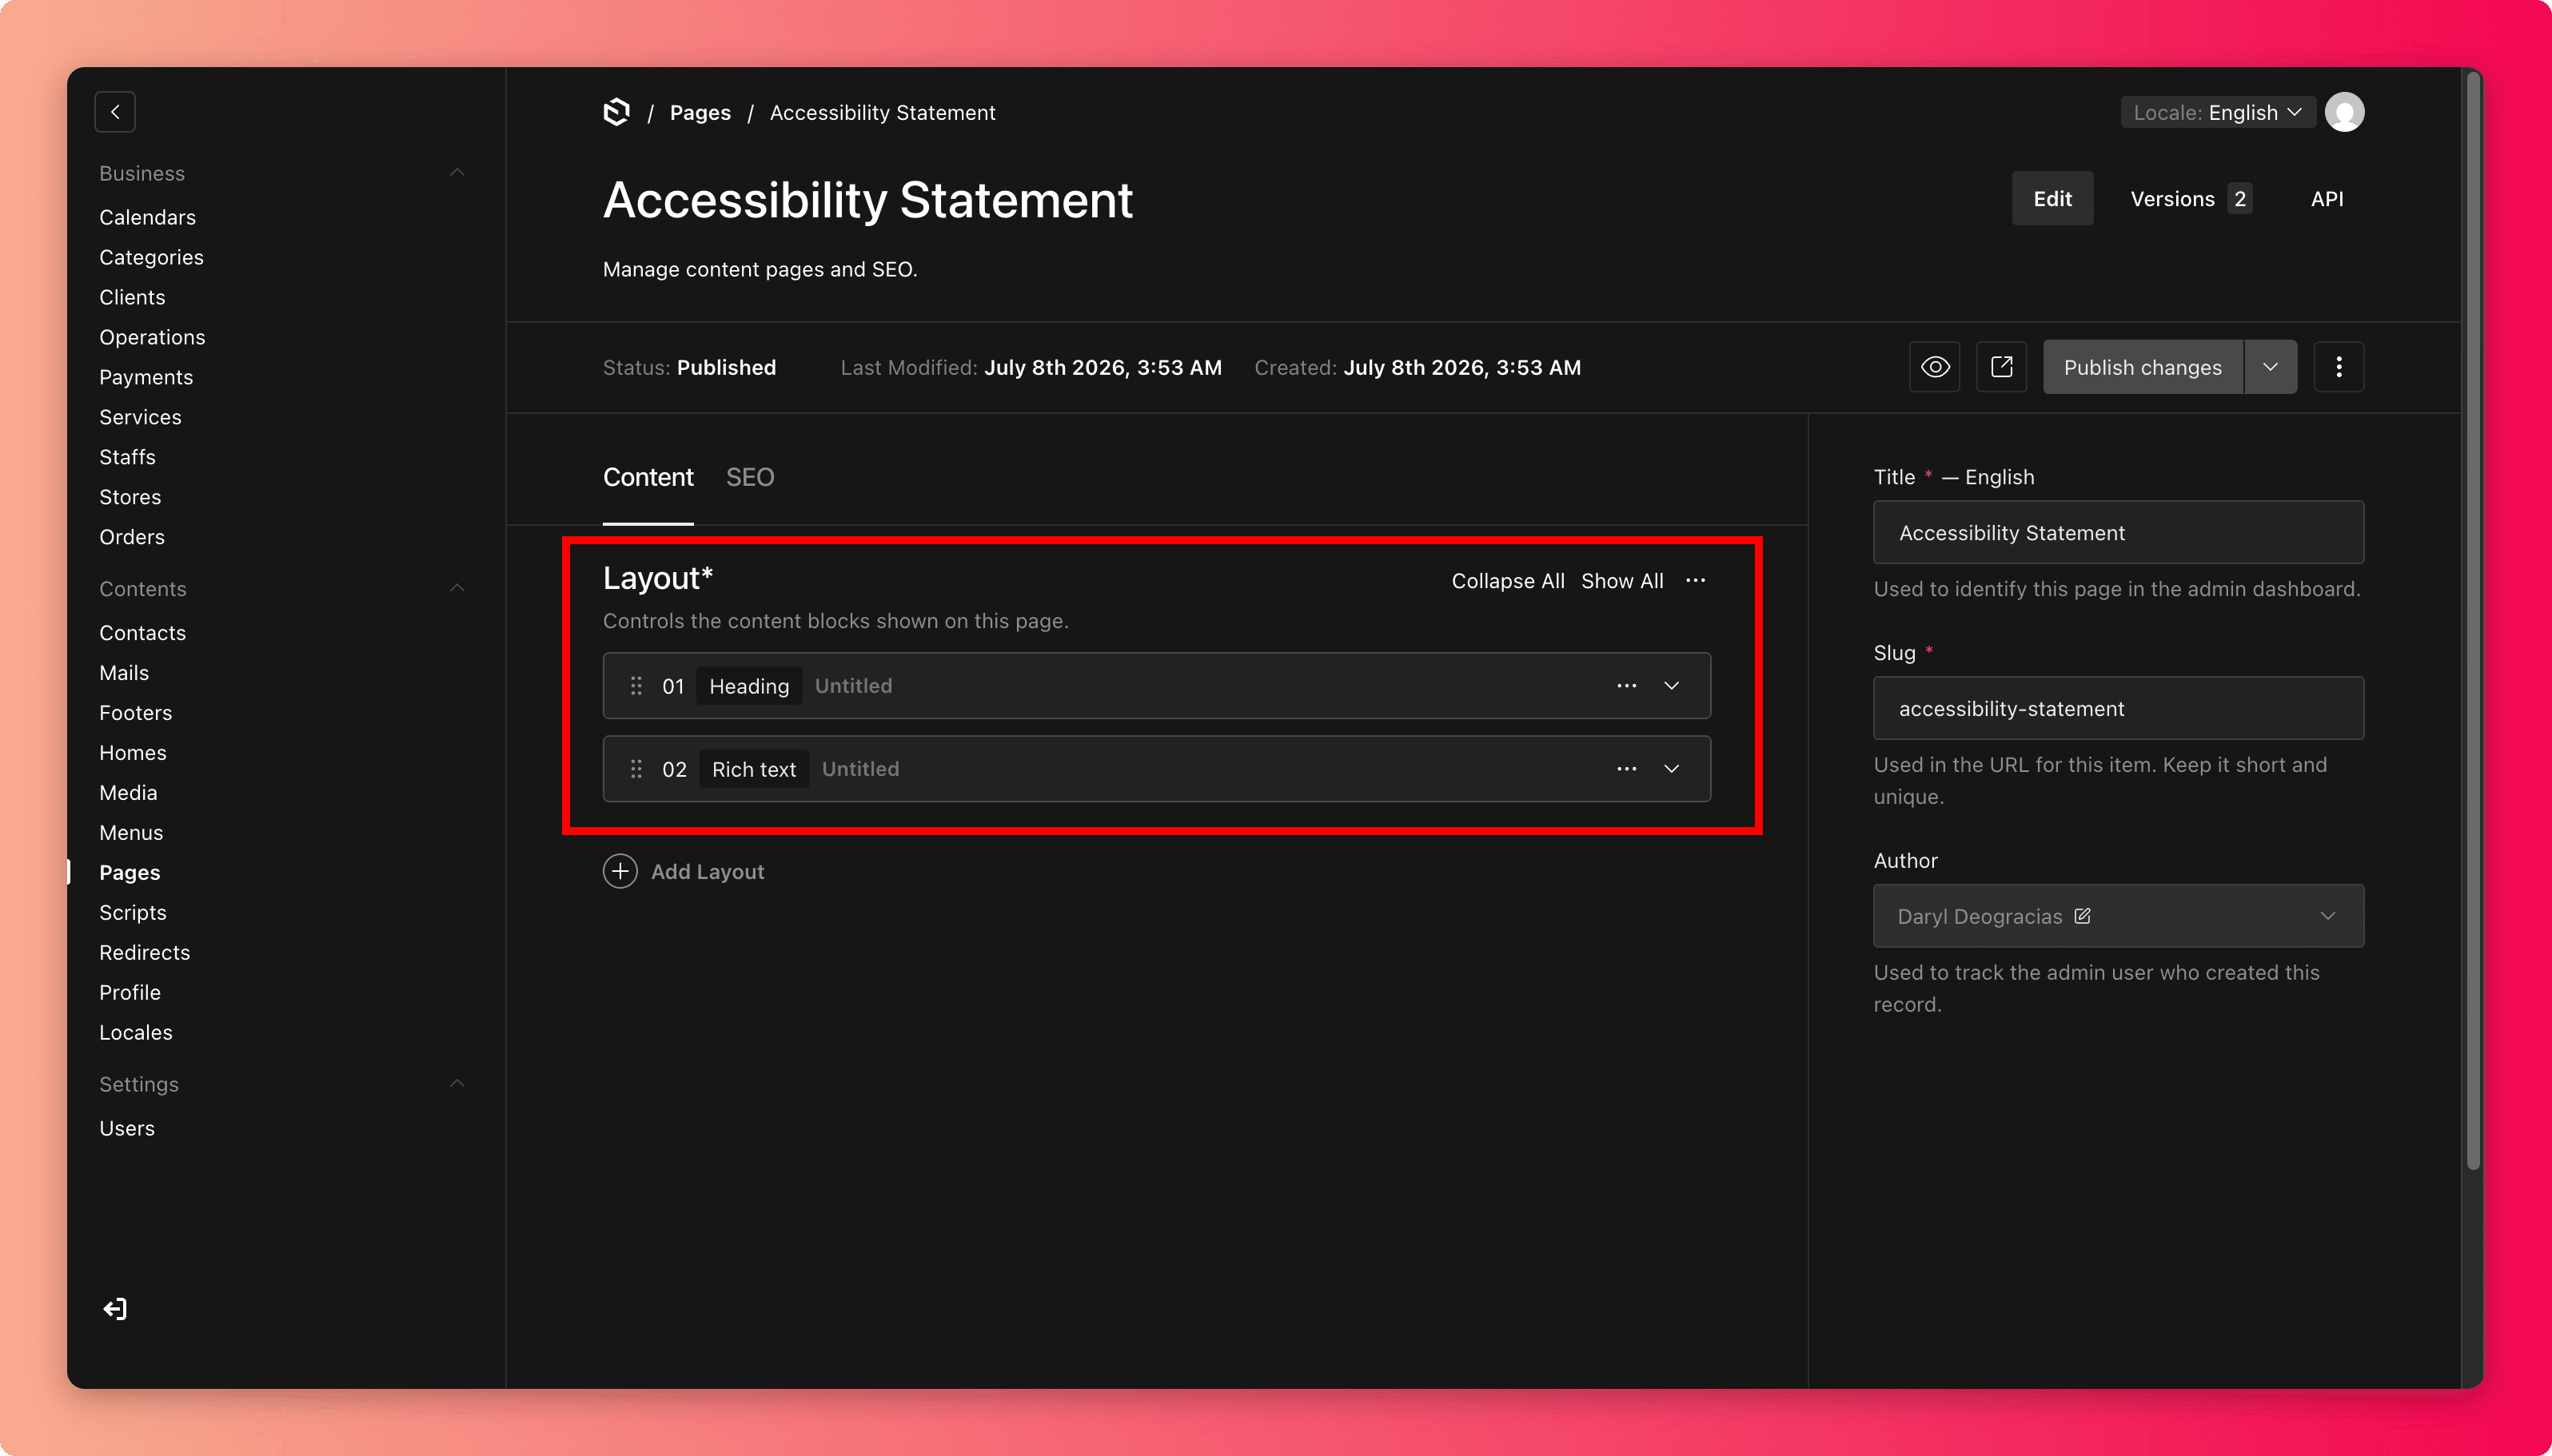
Task: Focus the Slug input field
Action: point(2119,708)
